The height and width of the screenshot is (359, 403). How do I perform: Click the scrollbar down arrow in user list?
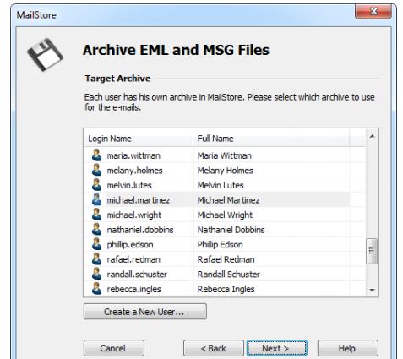(372, 290)
